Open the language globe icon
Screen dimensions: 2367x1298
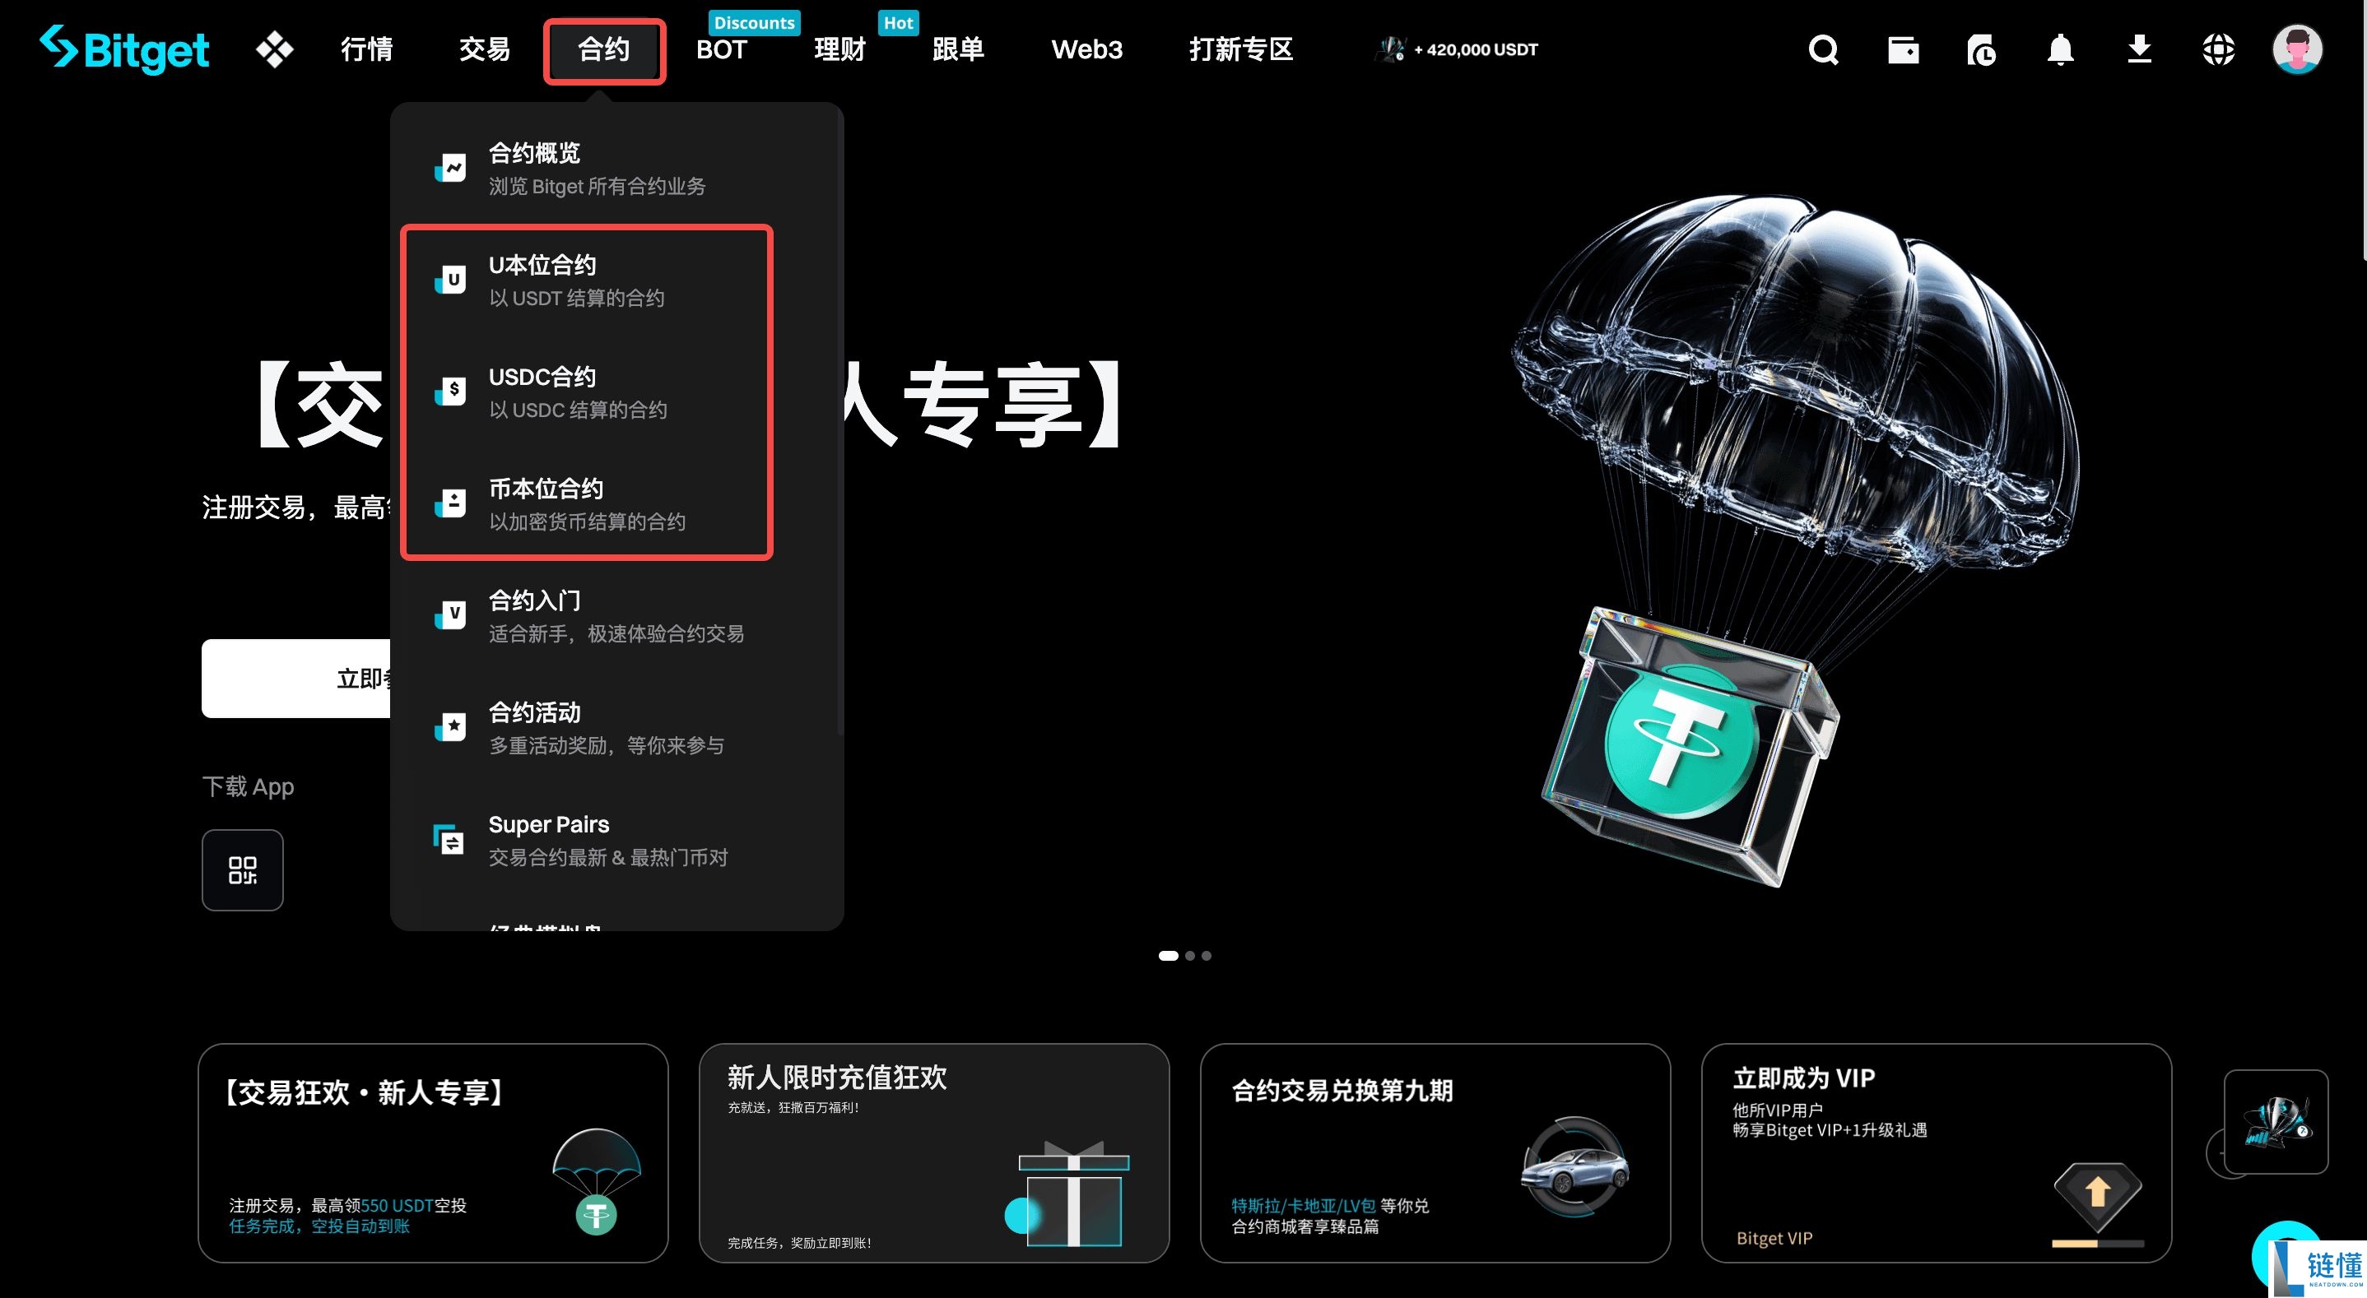[2218, 49]
